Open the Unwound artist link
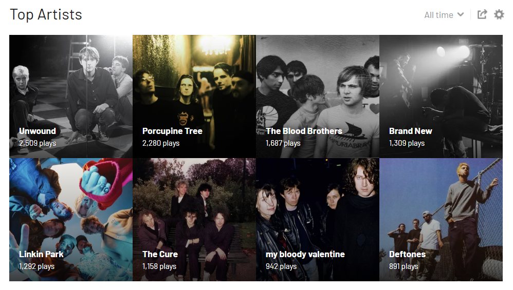The image size is (513, 290). tap(38, 131)
